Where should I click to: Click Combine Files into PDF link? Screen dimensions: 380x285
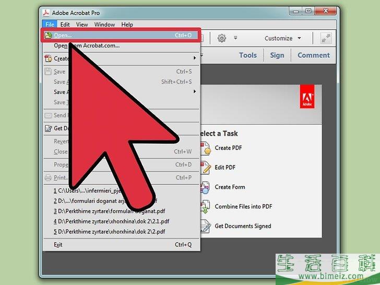[x=243, y=207]
